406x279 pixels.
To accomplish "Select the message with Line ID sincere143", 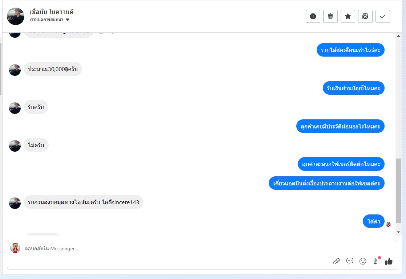I will pyautogui.click(x=84, y=202).
